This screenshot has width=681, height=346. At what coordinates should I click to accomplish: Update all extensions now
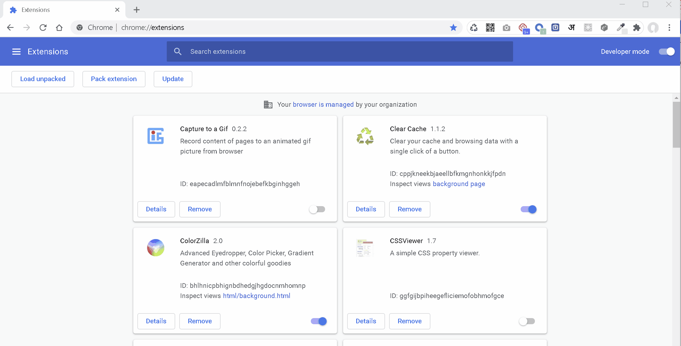point(173,79)
